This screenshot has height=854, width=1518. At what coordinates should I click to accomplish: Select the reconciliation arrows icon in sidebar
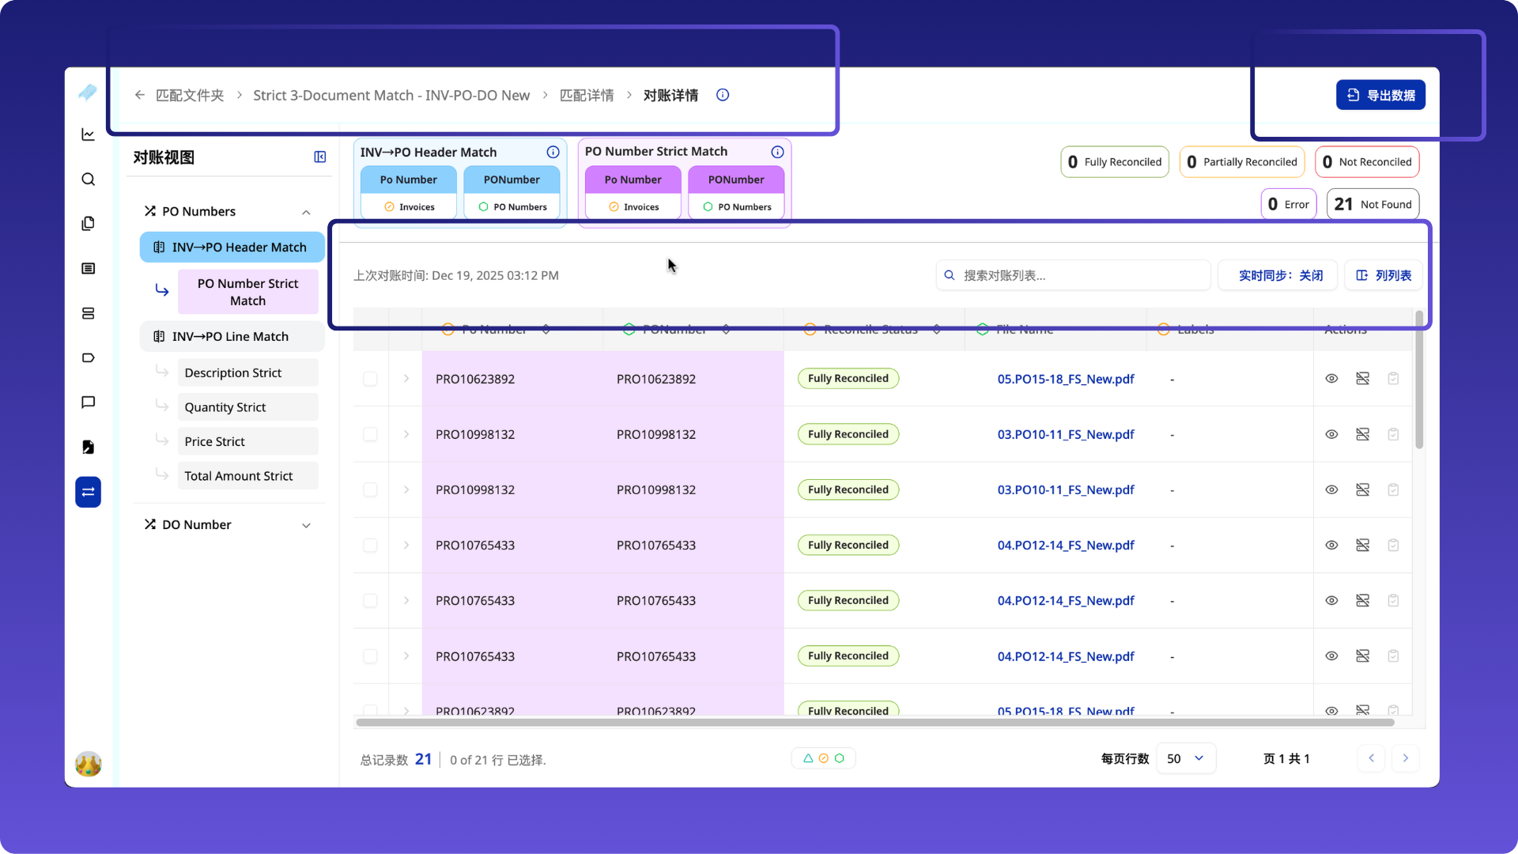pyautogui.click(x=88, y=491)
